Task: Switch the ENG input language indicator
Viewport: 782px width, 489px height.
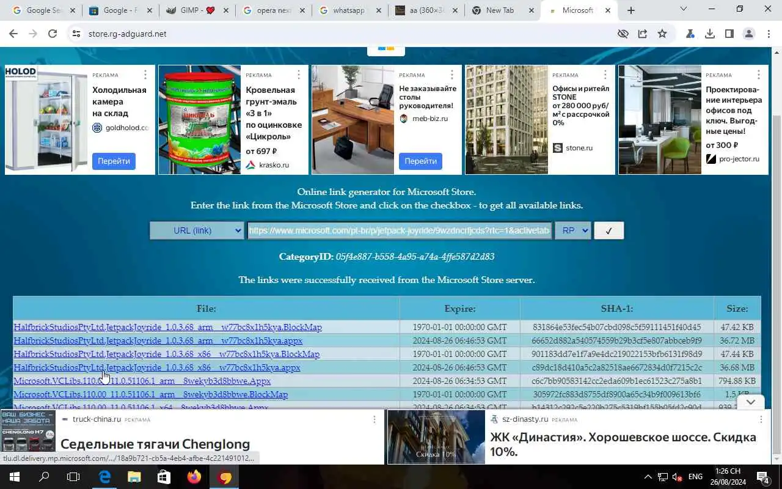Action: click(695, 477)
